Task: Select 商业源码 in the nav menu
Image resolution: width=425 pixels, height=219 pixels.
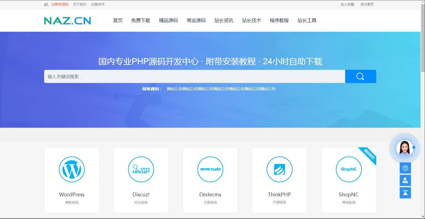Action: (196, 20)
